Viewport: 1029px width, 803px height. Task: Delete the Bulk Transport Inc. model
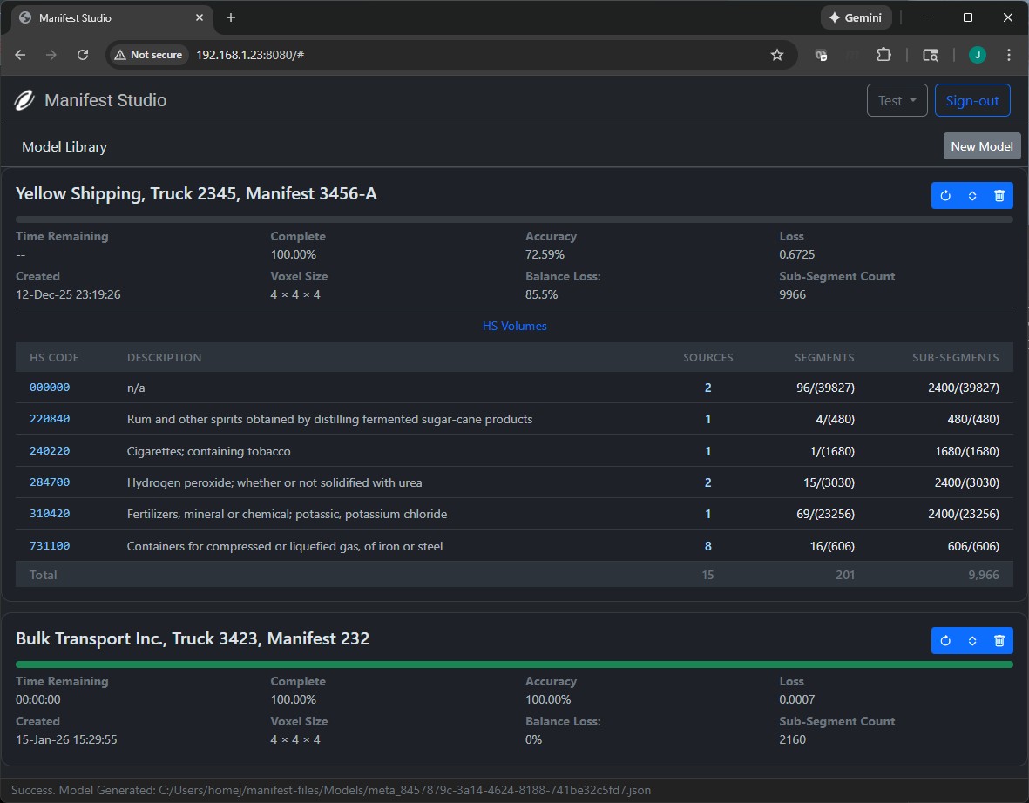pos(999,641)
